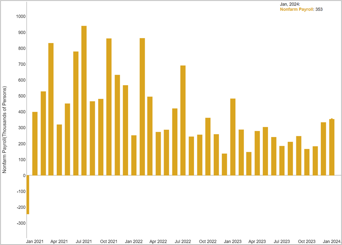Select the Mar 2023 bar near 146

(x=249, y=164)
